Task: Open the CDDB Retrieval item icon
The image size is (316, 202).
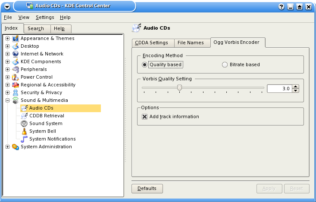Action: 24,116
